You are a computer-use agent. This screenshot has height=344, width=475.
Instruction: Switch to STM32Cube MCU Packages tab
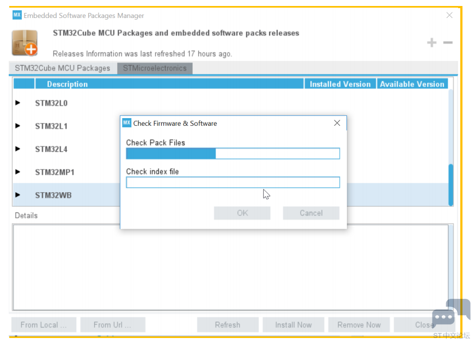point(62,68)
